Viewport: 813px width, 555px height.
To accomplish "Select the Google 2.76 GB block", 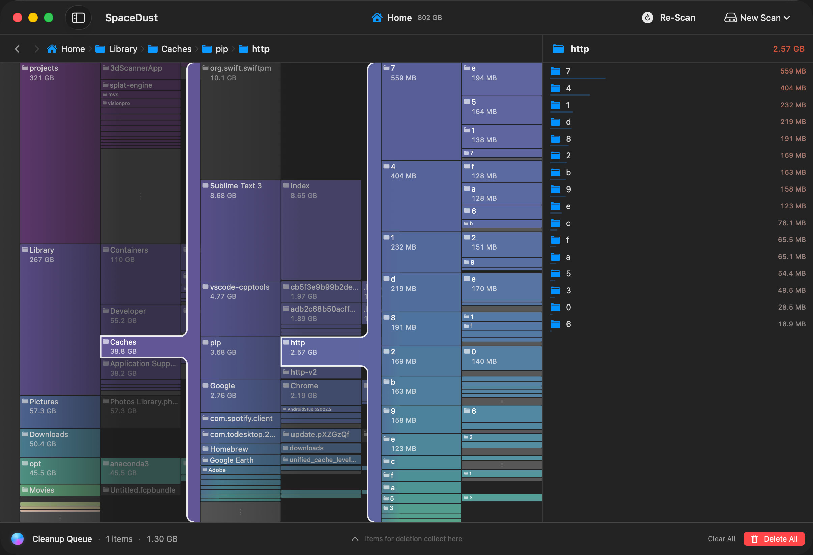I will [x=240, y=396].
